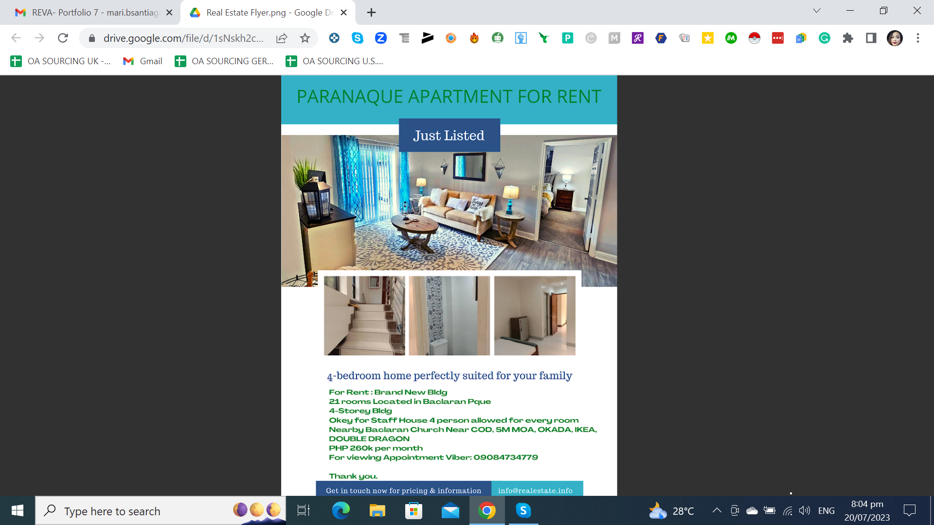The width and height of the screenshot is (934, 525).
Task: Click the stairs thumbnail photo in flyer
Action: click(364, 315)
